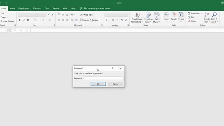
Task: Click AutoSum sigma button
Action: [x=194, y=13]
